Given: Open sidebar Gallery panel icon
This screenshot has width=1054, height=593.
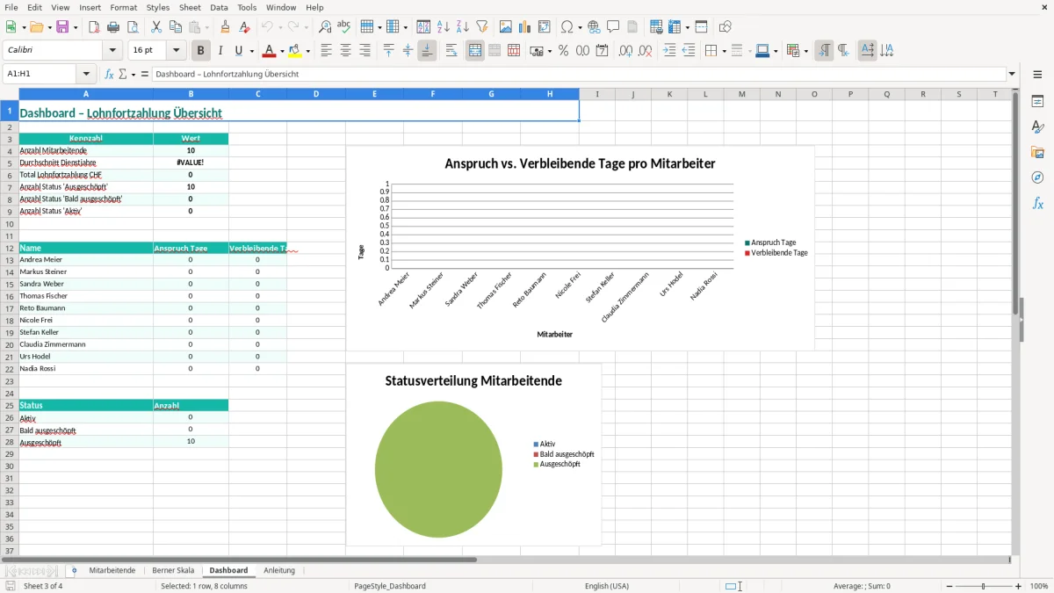Looking at the screenshot, I should point(1037,152).
